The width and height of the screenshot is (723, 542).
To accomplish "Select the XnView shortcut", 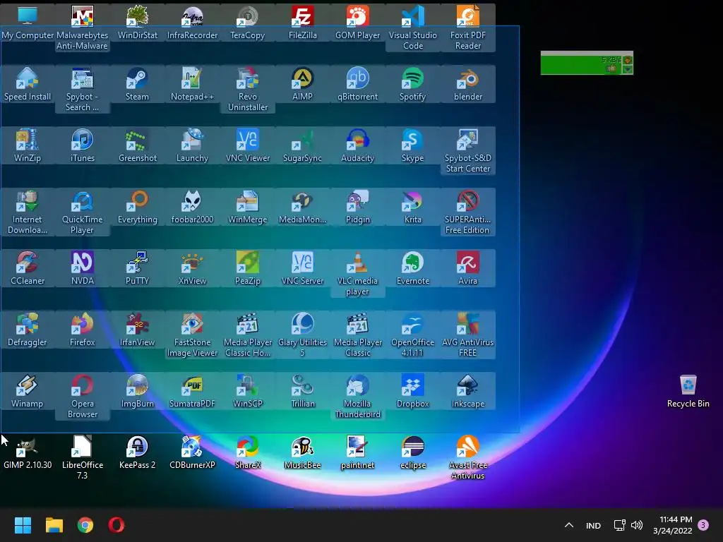I will (x=192, y=268).
